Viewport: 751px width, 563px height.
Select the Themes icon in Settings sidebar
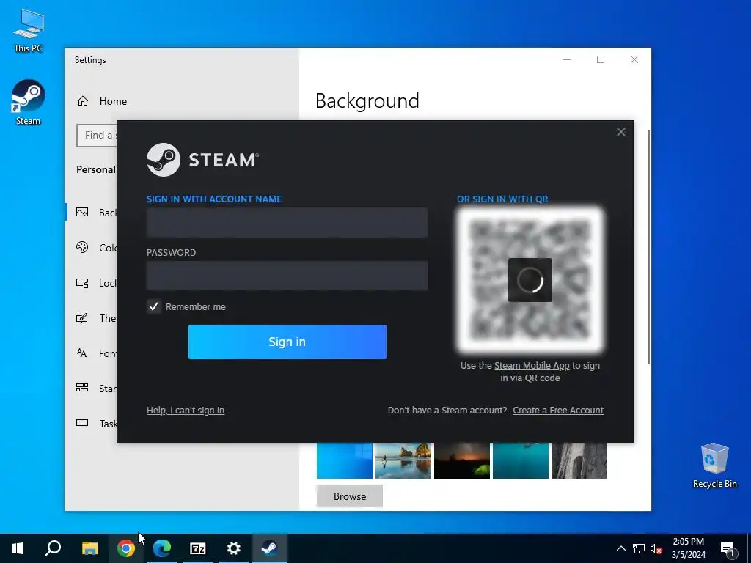pos(82,318)
